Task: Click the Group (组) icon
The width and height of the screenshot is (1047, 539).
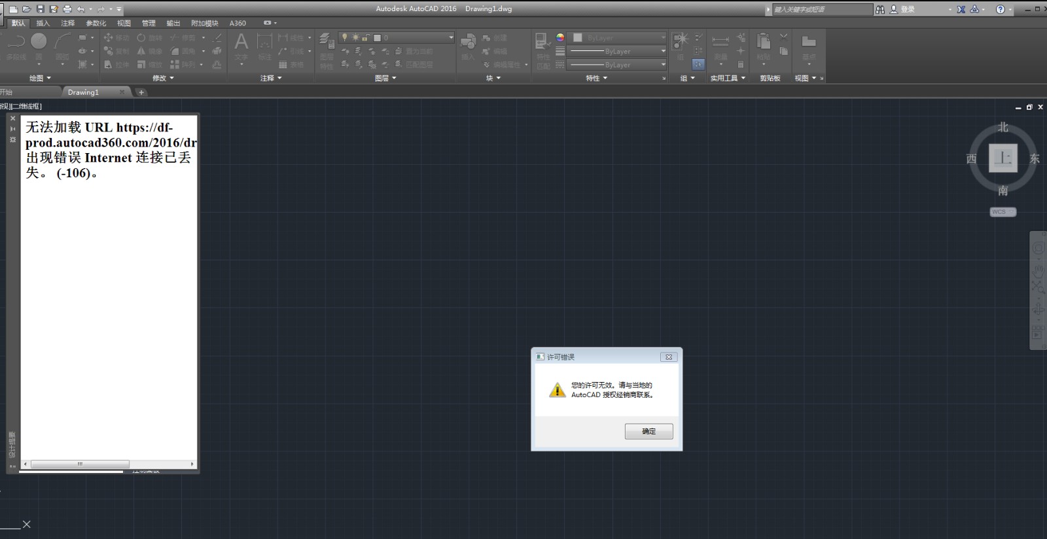Action: tap(681, 46)
